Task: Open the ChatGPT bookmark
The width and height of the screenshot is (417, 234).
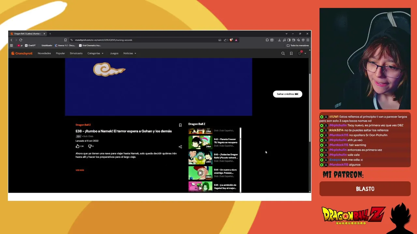Action: point(30,45)
